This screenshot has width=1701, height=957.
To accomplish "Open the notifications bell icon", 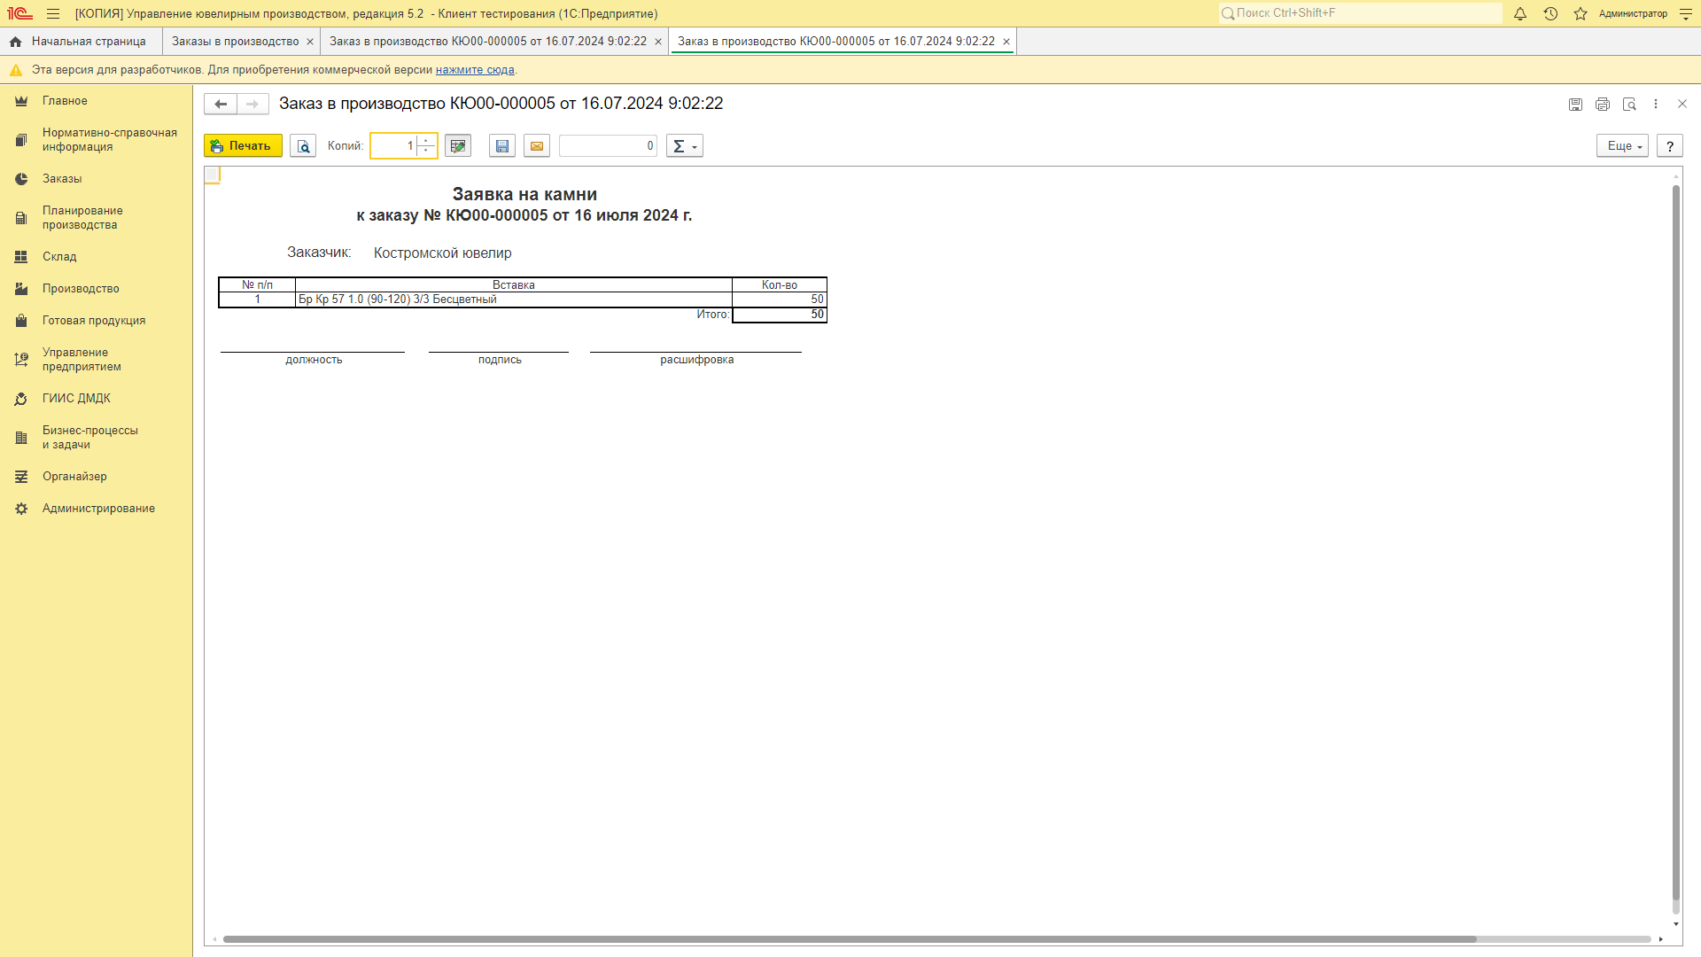I will pos(1520,13).
